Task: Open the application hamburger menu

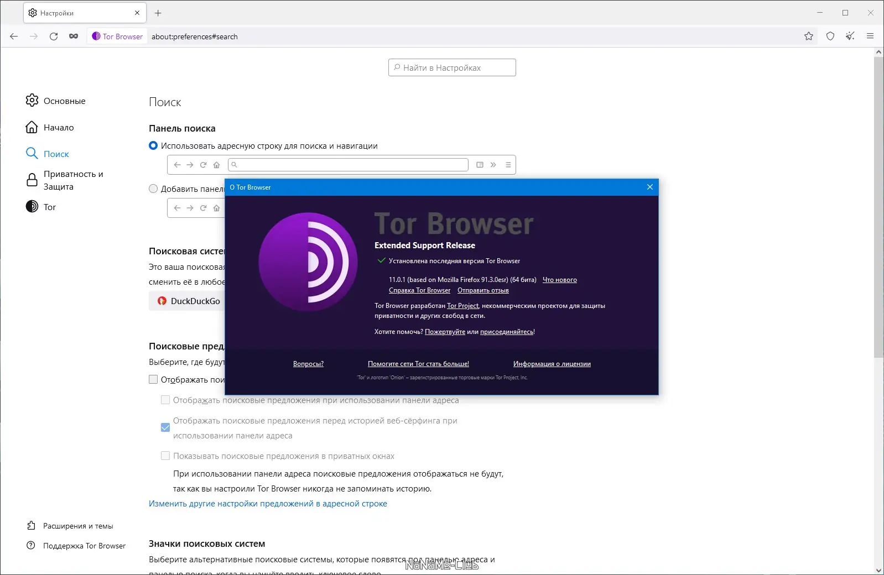Action: (870, 36)
